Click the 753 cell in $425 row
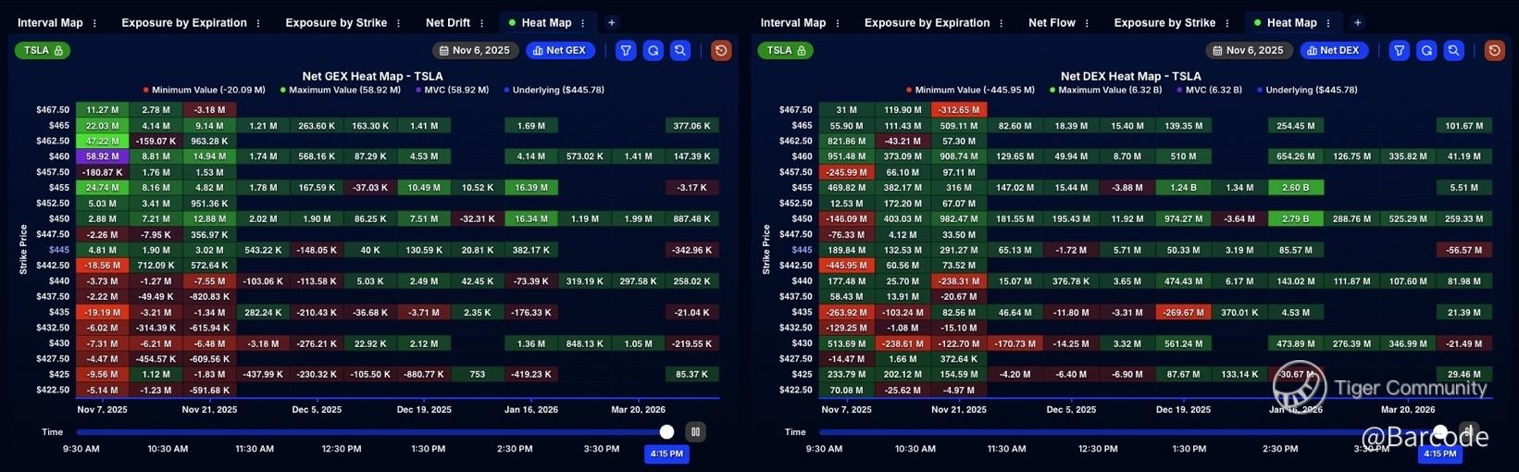Image resolution: width=1519 pixels, height=472 pixels. (x=478, y=374)
